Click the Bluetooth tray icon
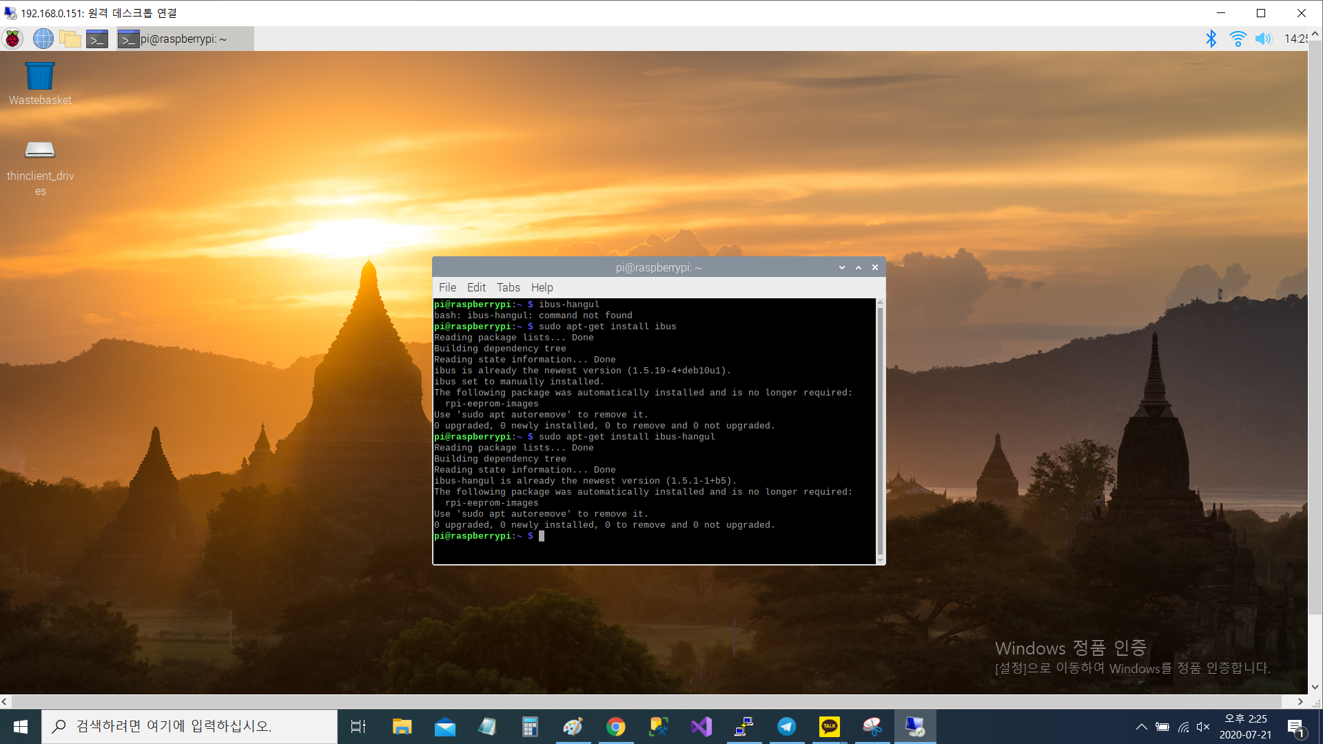This screenshot has height=744, width=1323. tap(1211, 39)
